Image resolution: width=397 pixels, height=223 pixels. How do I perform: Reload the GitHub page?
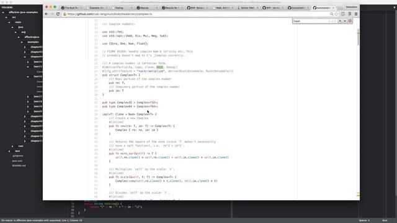point(58,14)
